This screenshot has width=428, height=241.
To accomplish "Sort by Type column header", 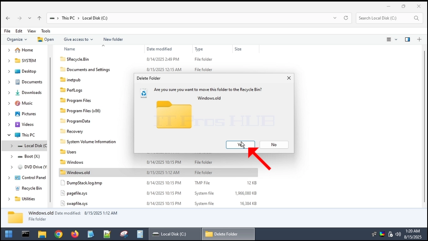I will coord(199,49).
